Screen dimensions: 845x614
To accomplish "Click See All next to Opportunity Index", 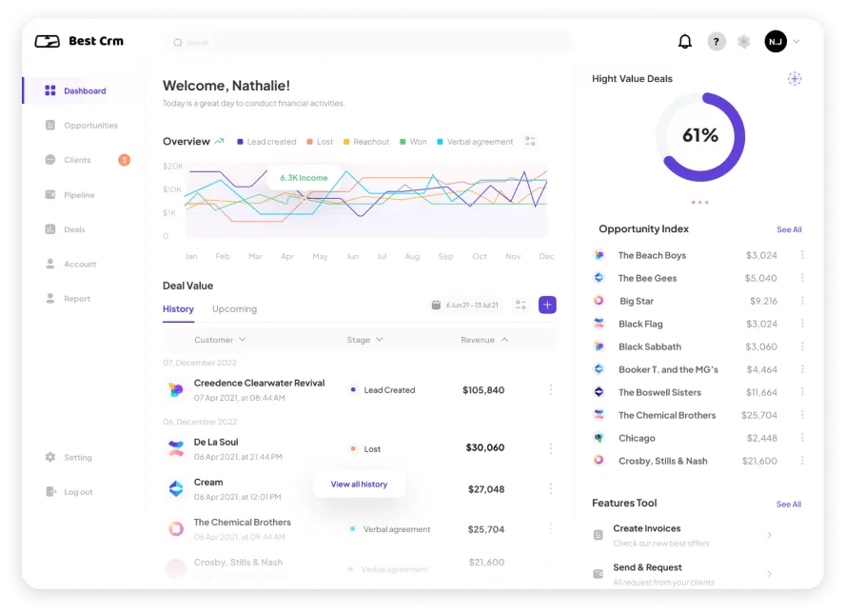I will (x=789, y=229).
